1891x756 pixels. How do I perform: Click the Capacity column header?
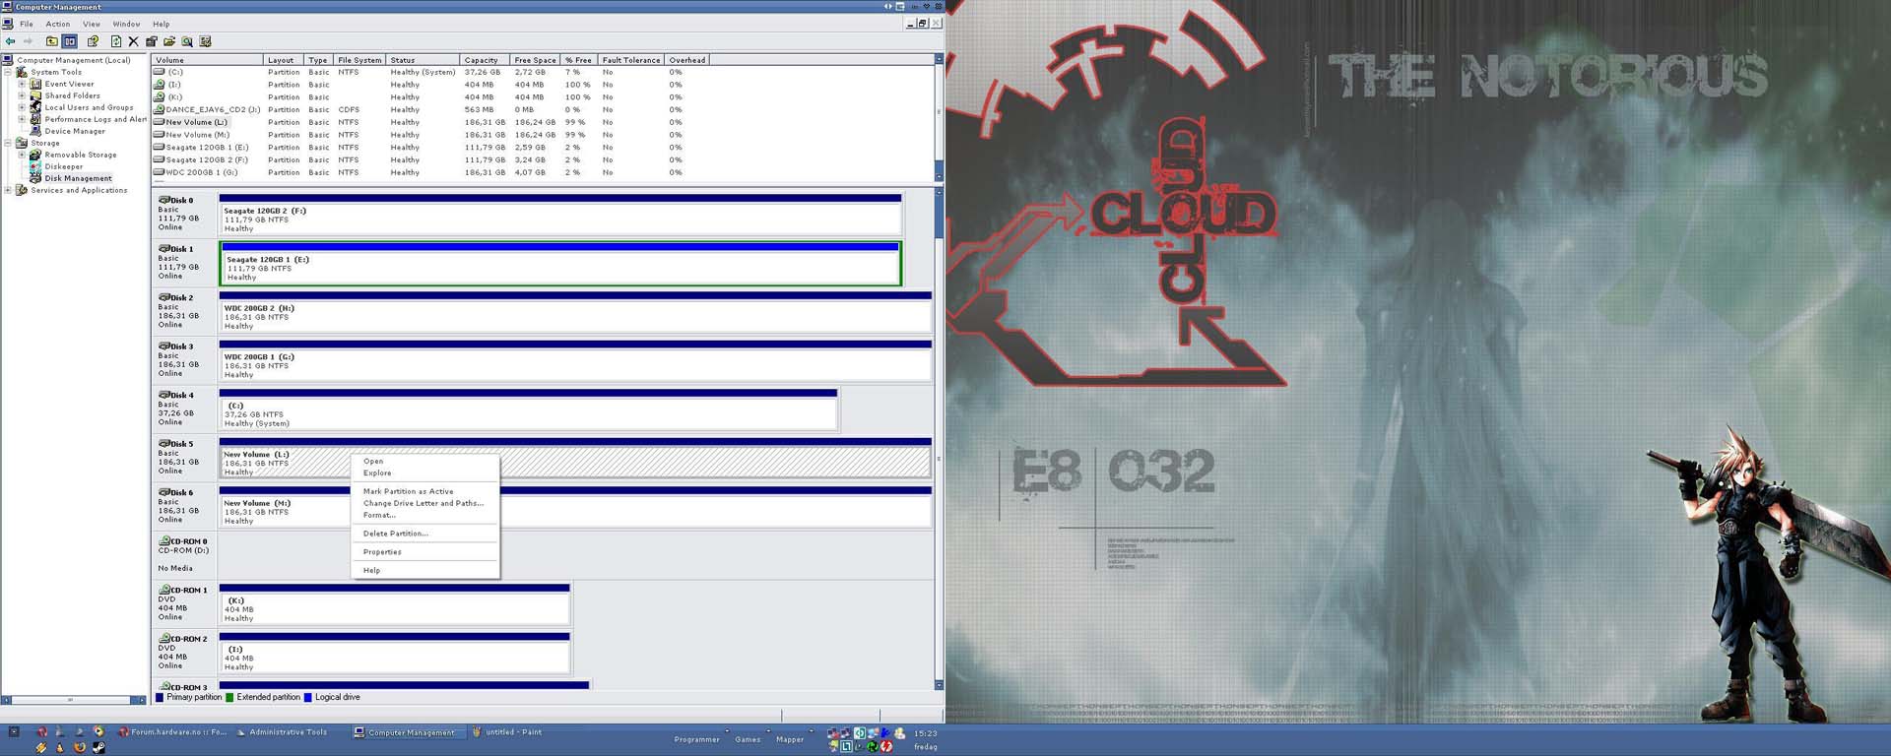click(x=486, y=60)
